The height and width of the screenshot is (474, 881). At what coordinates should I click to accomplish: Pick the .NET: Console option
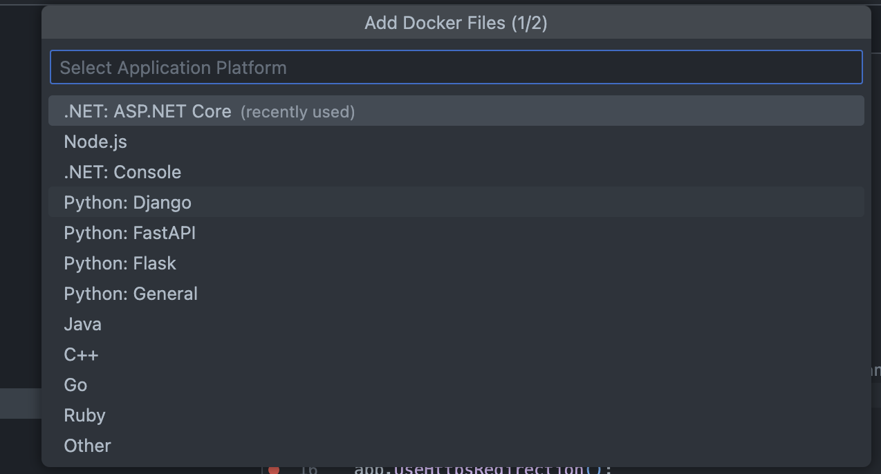[122, 171]
